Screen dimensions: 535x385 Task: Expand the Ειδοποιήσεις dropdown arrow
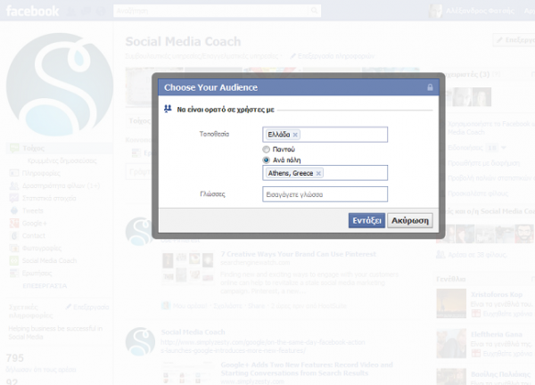(503, 148)
